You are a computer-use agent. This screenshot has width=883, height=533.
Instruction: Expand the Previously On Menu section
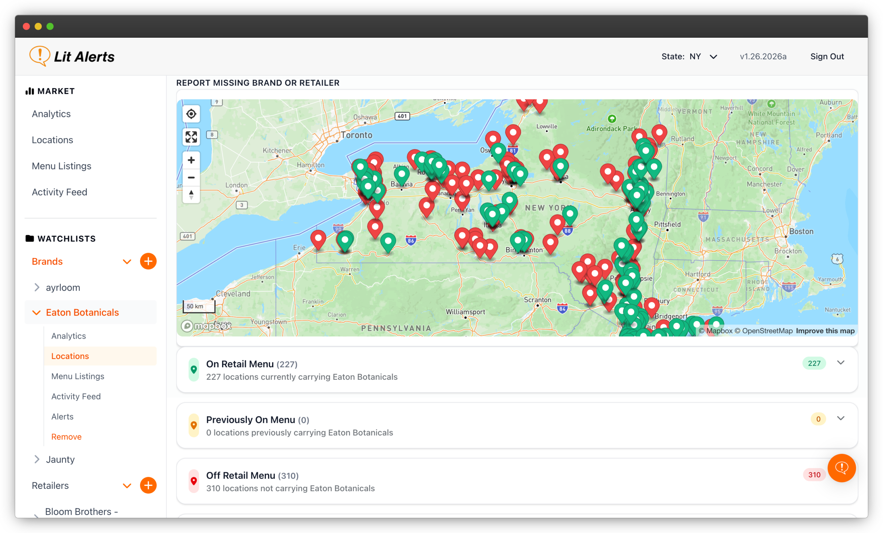point(840,418)
